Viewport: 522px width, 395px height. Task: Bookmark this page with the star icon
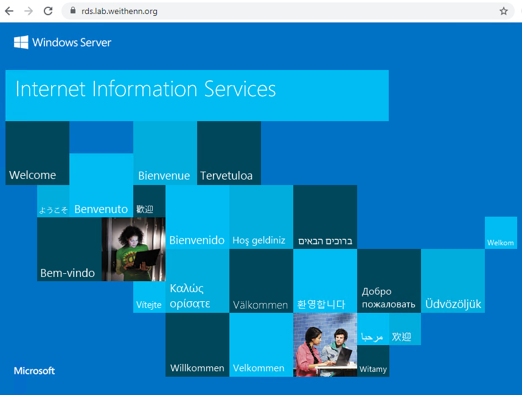(x=503, y=11)
